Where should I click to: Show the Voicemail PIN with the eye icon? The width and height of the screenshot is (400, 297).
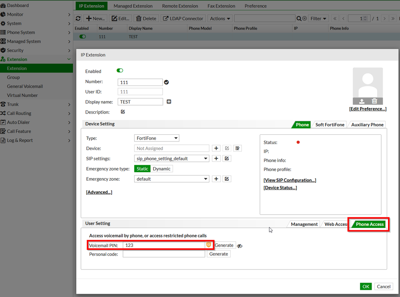point(240,246)
